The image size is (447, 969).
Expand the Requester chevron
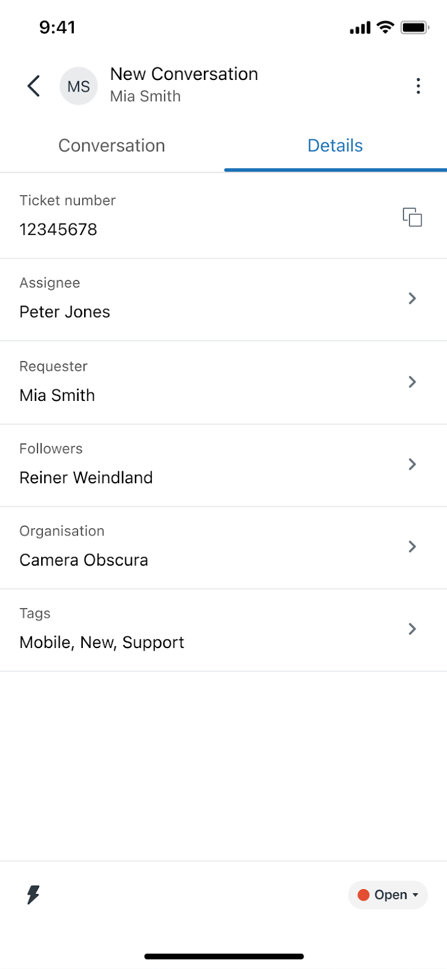(x=412, y=382)
